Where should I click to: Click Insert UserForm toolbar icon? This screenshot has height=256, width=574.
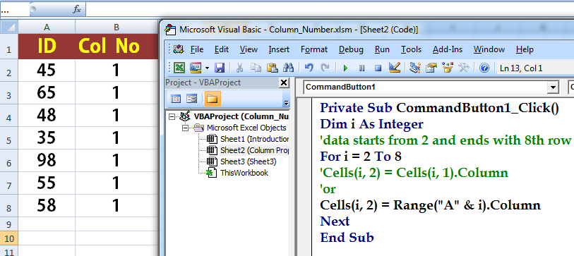point(196,68)
